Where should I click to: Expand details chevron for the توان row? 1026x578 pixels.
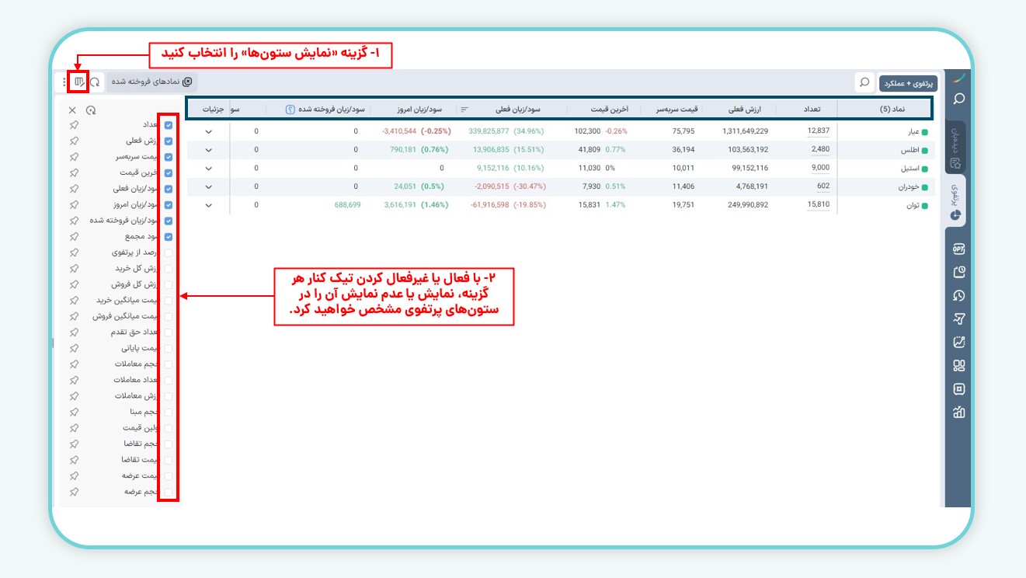[x=208, y=205]
